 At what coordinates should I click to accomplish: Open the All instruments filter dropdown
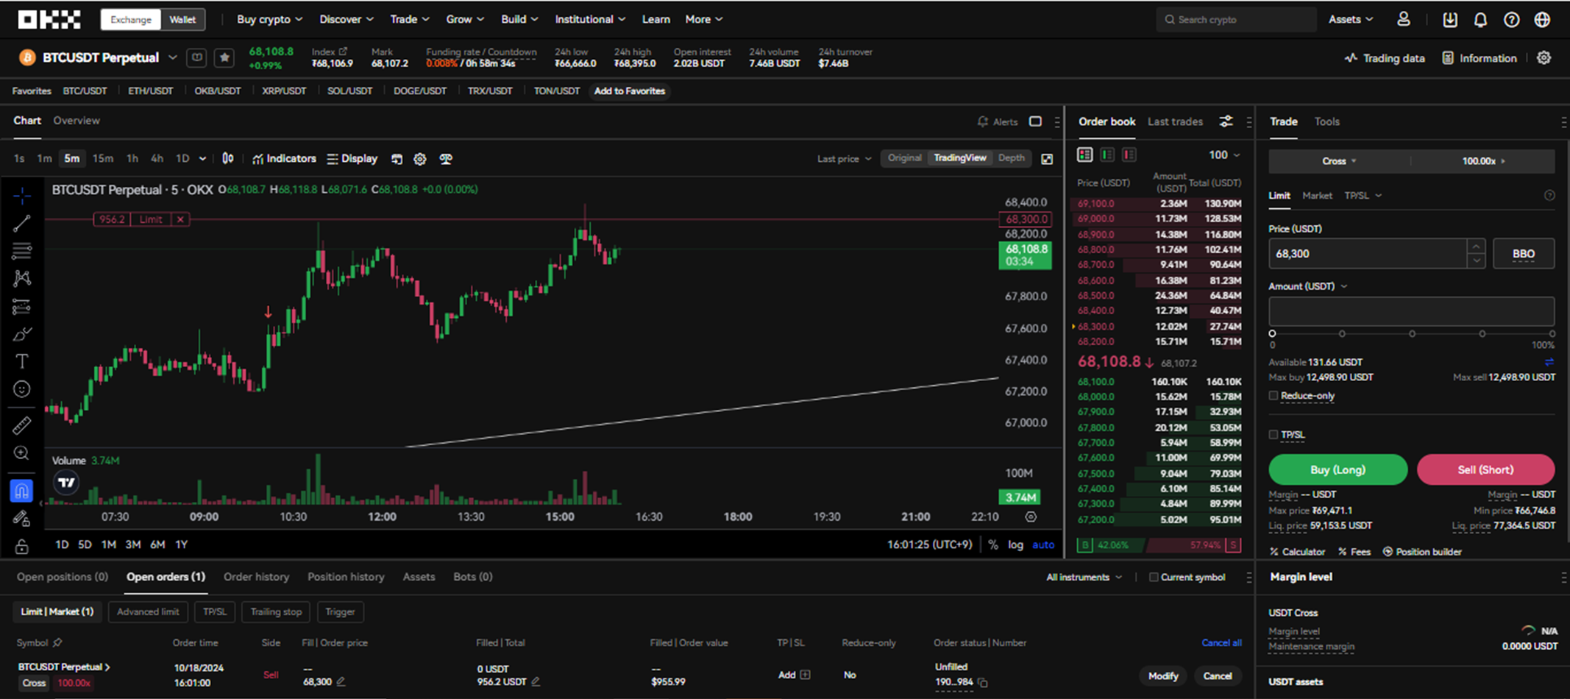pyautogui.click(x=1084, y=577)
